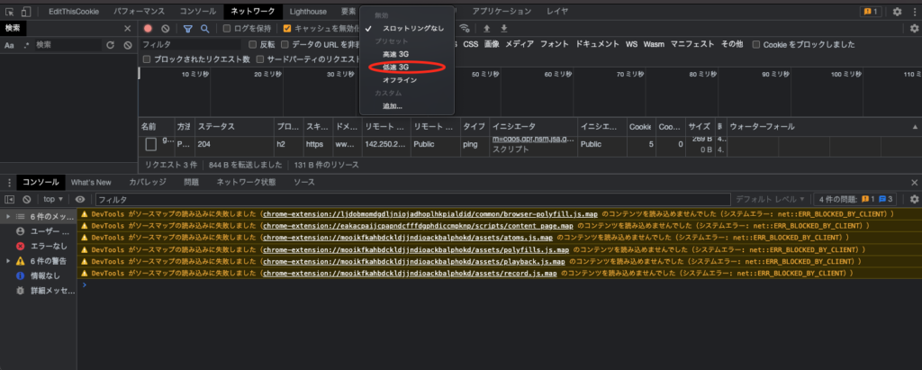Viewport: 922px width, 370px height.
Task: Click the 4 件の問題 issues button
Action: pyautogui.click(x=855, y=199)
